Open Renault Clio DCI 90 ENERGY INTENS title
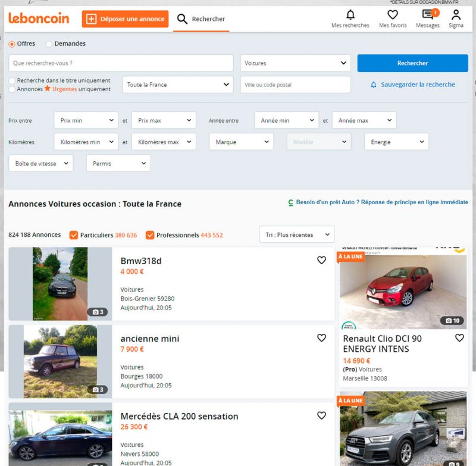 pos(382,343)
